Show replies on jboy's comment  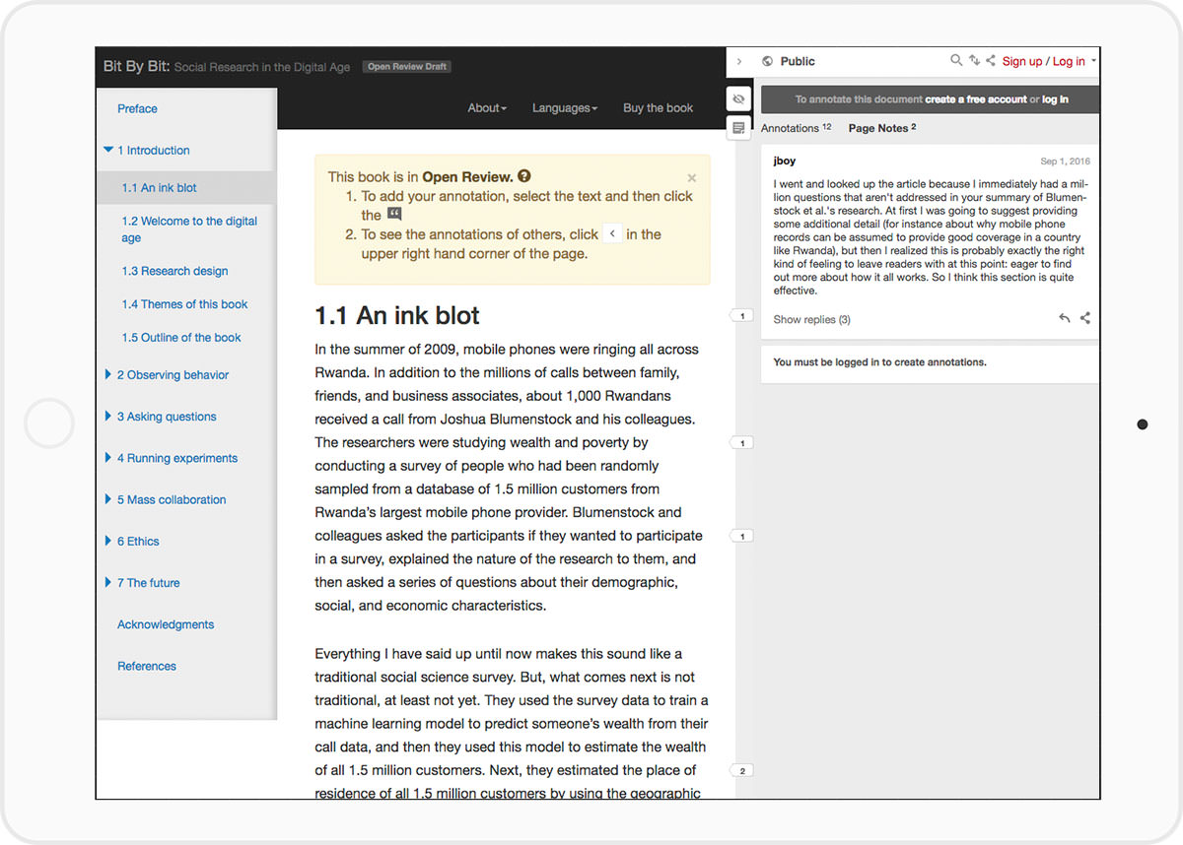point(811,319)
